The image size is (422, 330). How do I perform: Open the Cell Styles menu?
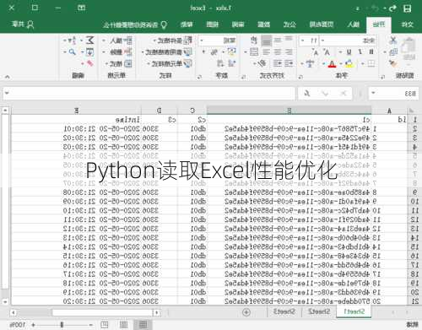170,63
